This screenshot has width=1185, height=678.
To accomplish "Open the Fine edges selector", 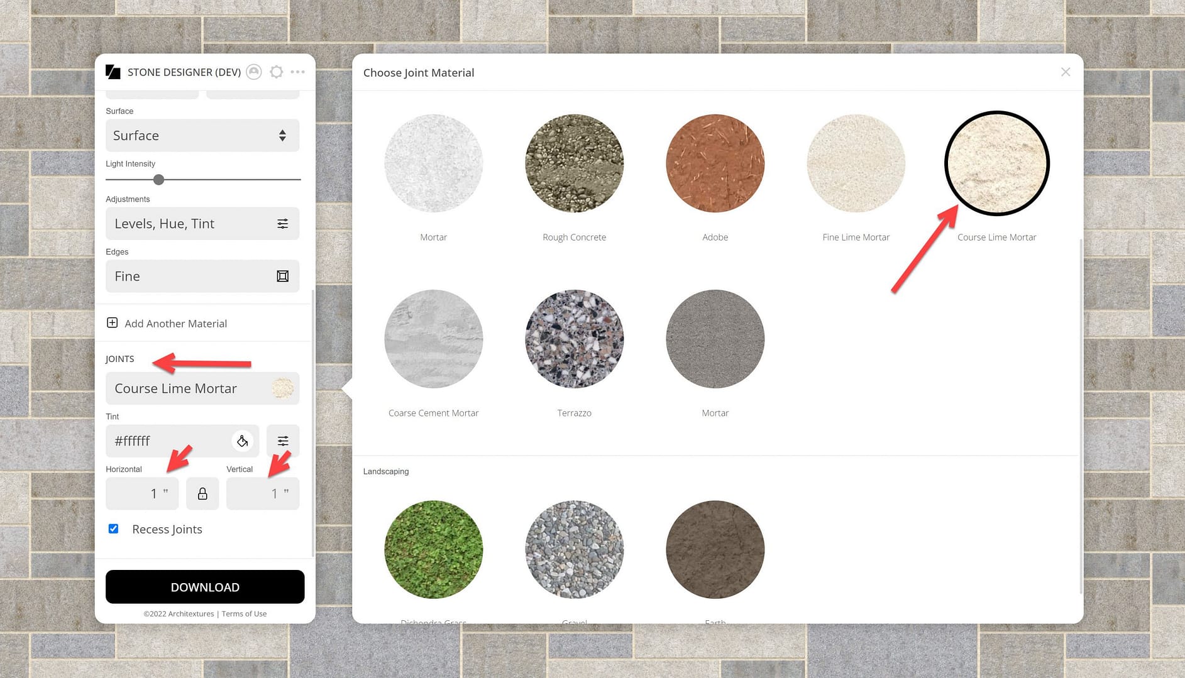I will 202,276.
